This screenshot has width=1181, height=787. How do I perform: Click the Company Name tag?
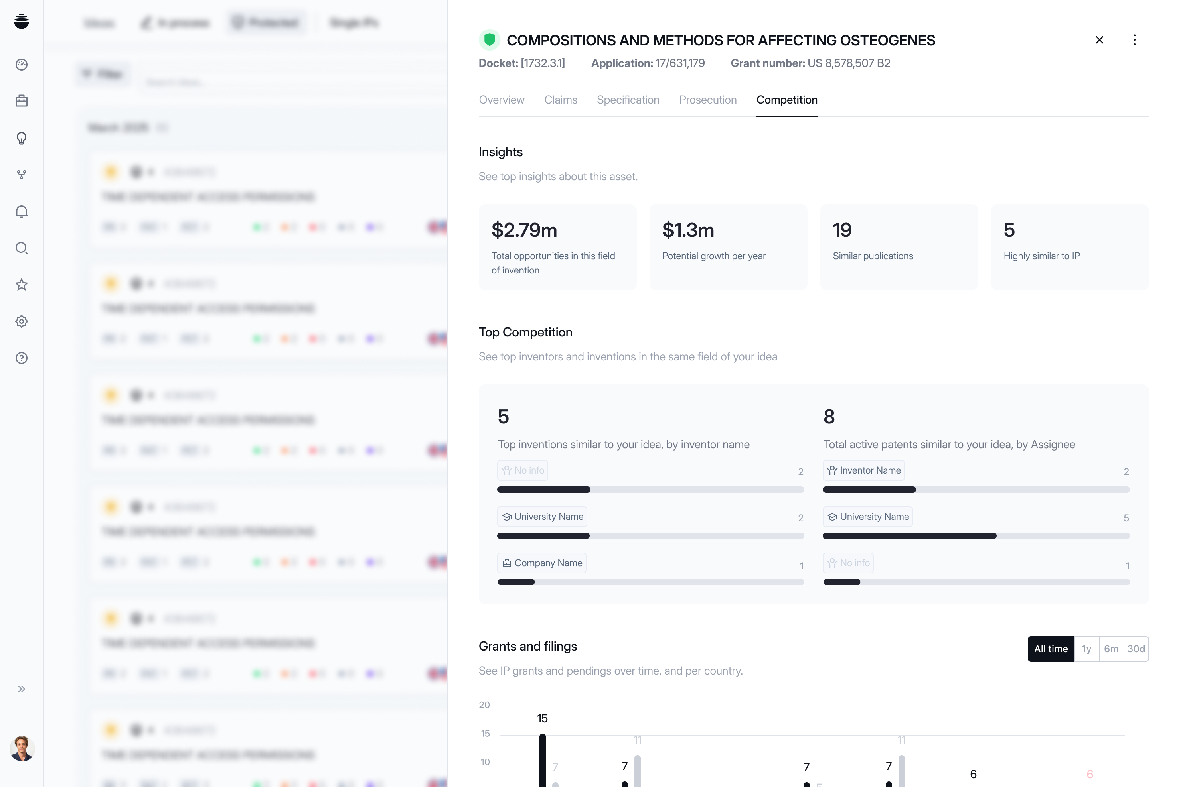[x=541, y=563]
